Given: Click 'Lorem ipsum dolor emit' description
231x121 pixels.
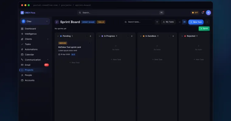Looking at the screenshot, I should coord(67,51).
